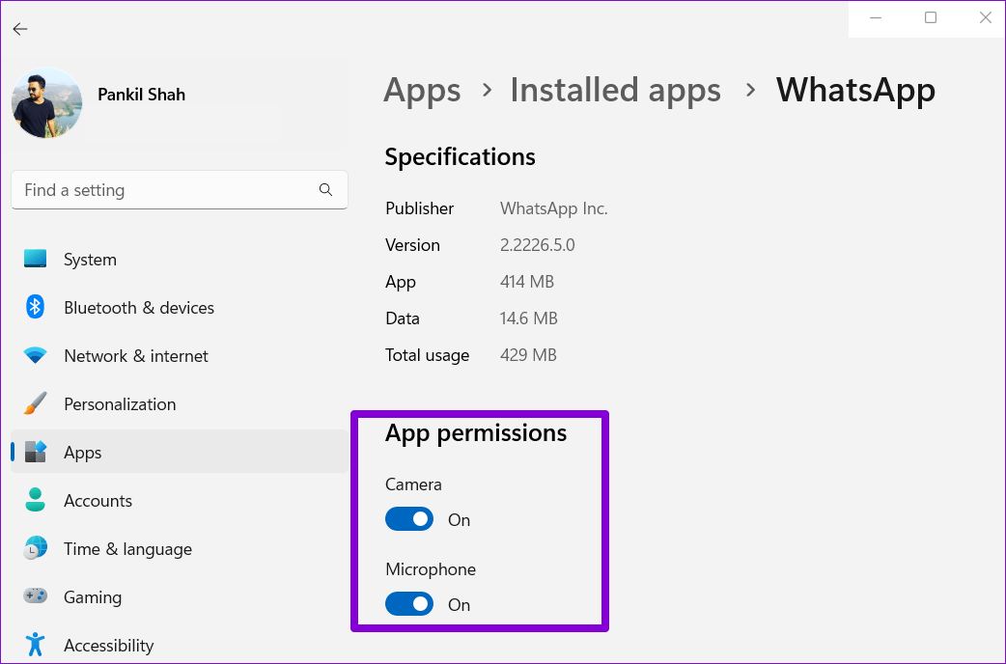Click the Apps breadcrumb link
The image size is (1006, 664).
click(422, 90)
